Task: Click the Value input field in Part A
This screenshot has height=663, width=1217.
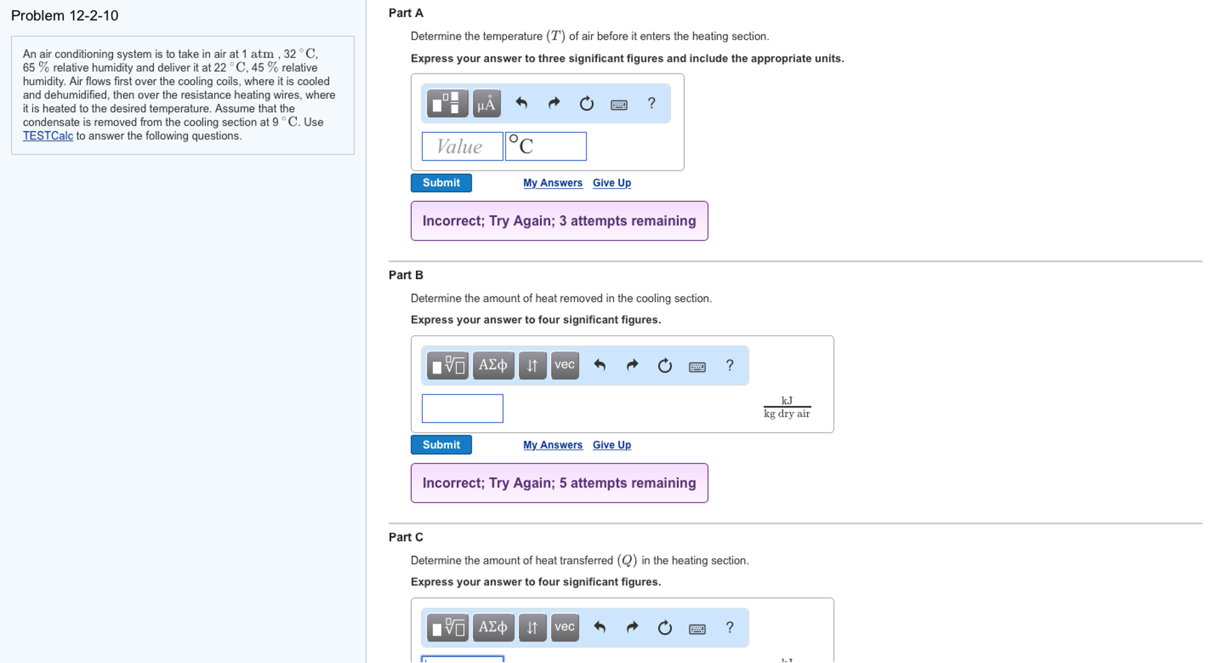Action: pyautogui.click(x=462, y=146)
